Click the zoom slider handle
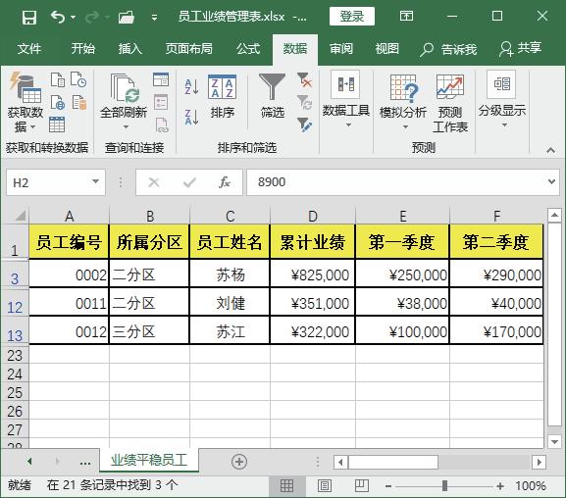566x498 pixels. pos(444,485)
